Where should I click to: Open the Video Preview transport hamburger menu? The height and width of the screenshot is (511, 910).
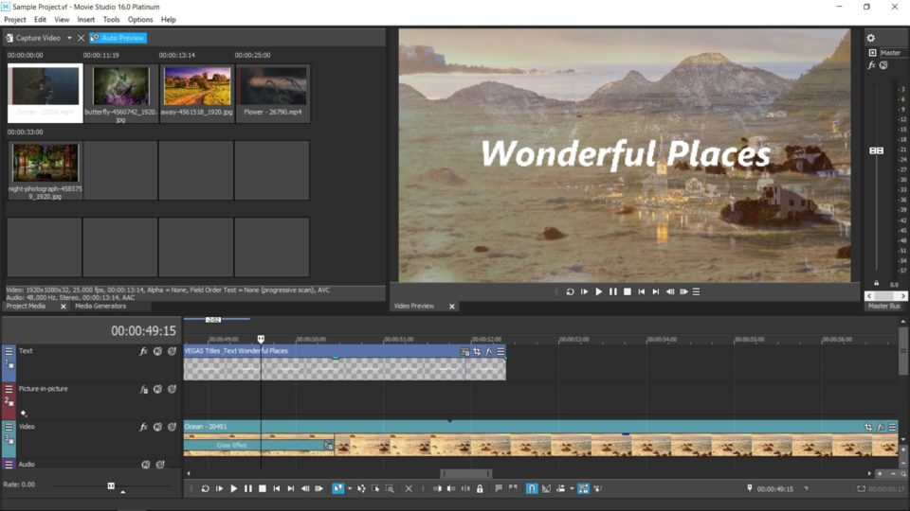pos(696,292)
